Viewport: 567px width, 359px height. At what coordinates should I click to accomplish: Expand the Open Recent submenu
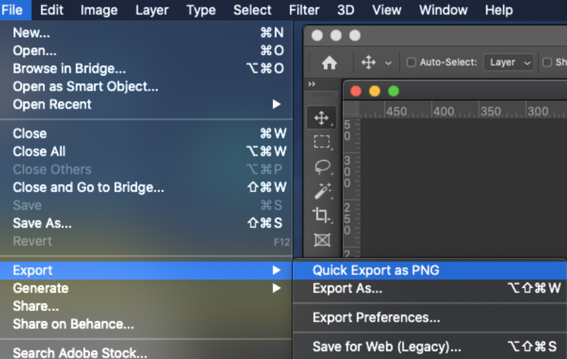(146, 105)
